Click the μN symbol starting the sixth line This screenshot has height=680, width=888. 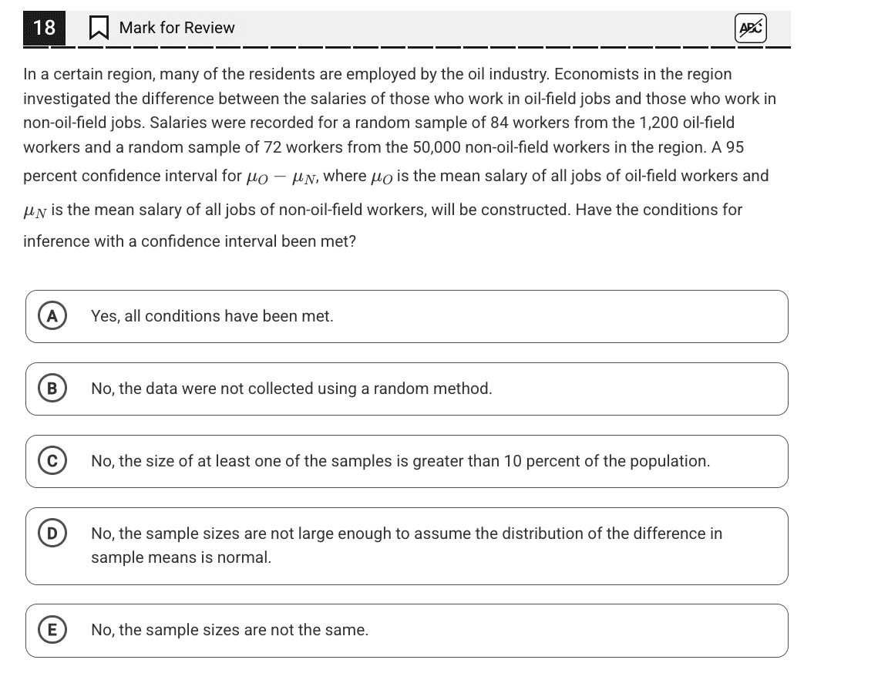pyautogui.click(x=35, y=212)
